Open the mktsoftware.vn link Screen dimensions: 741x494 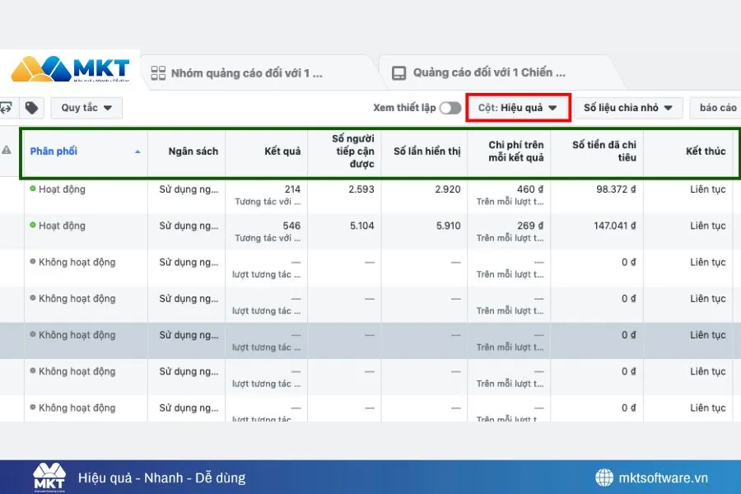click(662, 478)
